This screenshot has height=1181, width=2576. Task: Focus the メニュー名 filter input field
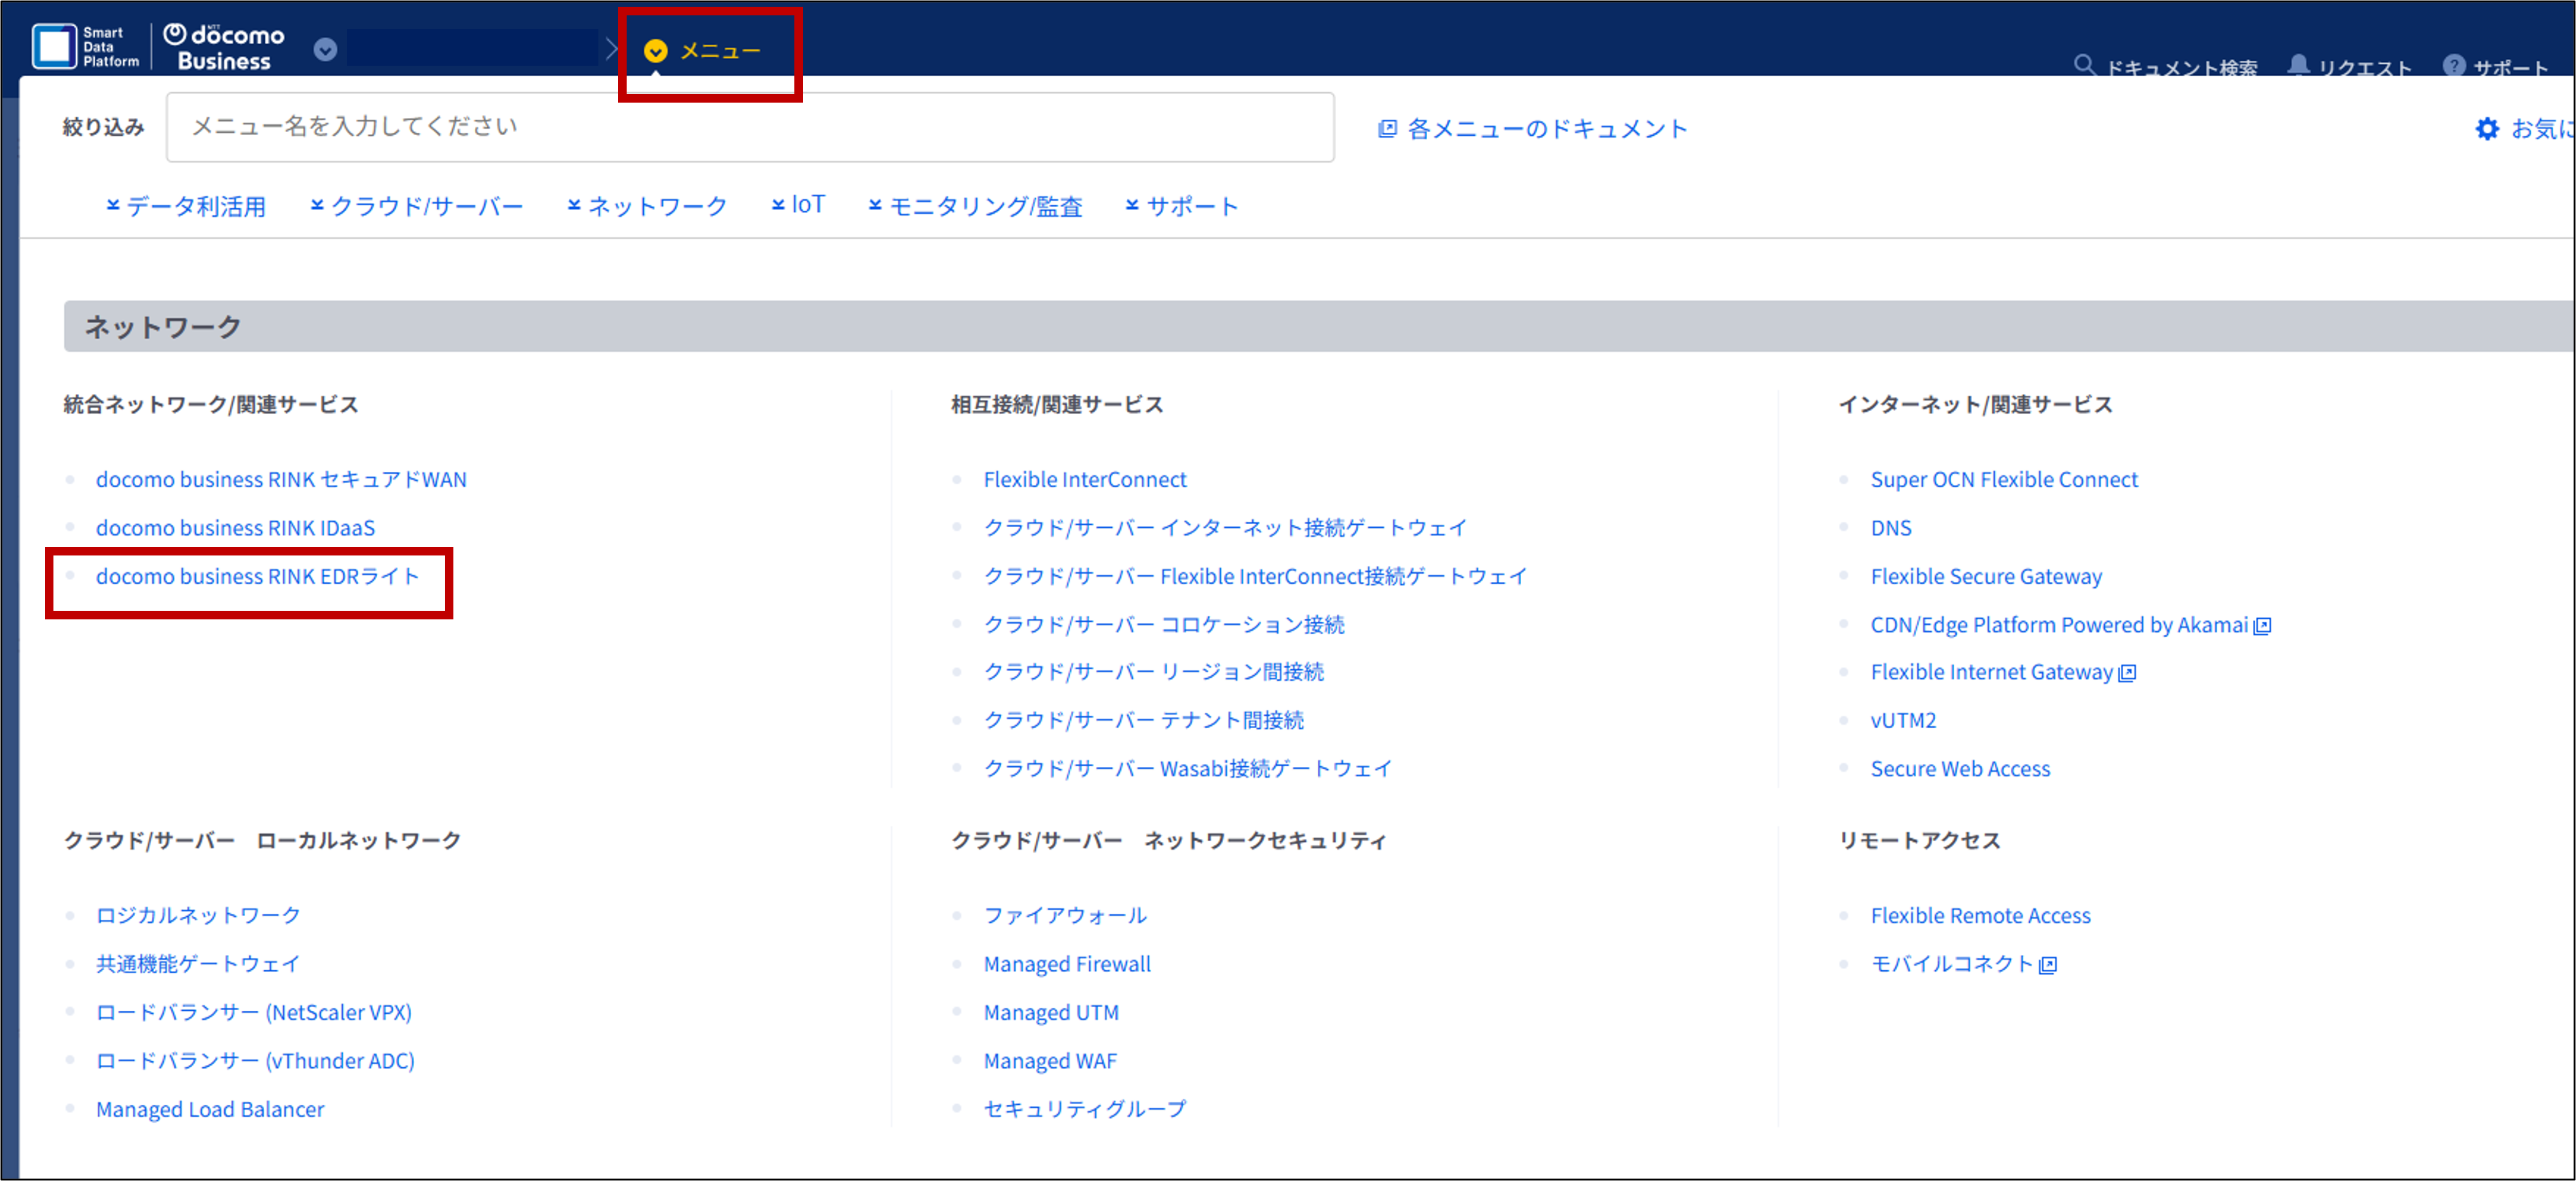[749, 127]
